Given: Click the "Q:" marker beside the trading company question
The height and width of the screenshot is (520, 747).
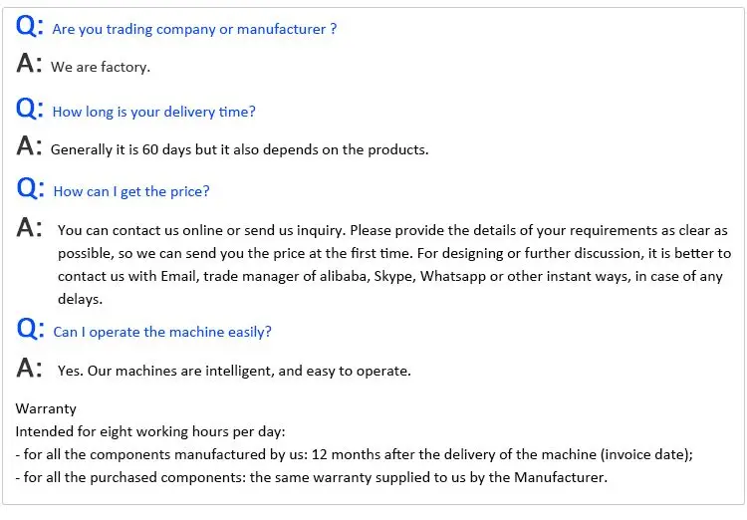Looking at the screenshot, I should click(x=30, y=28).
